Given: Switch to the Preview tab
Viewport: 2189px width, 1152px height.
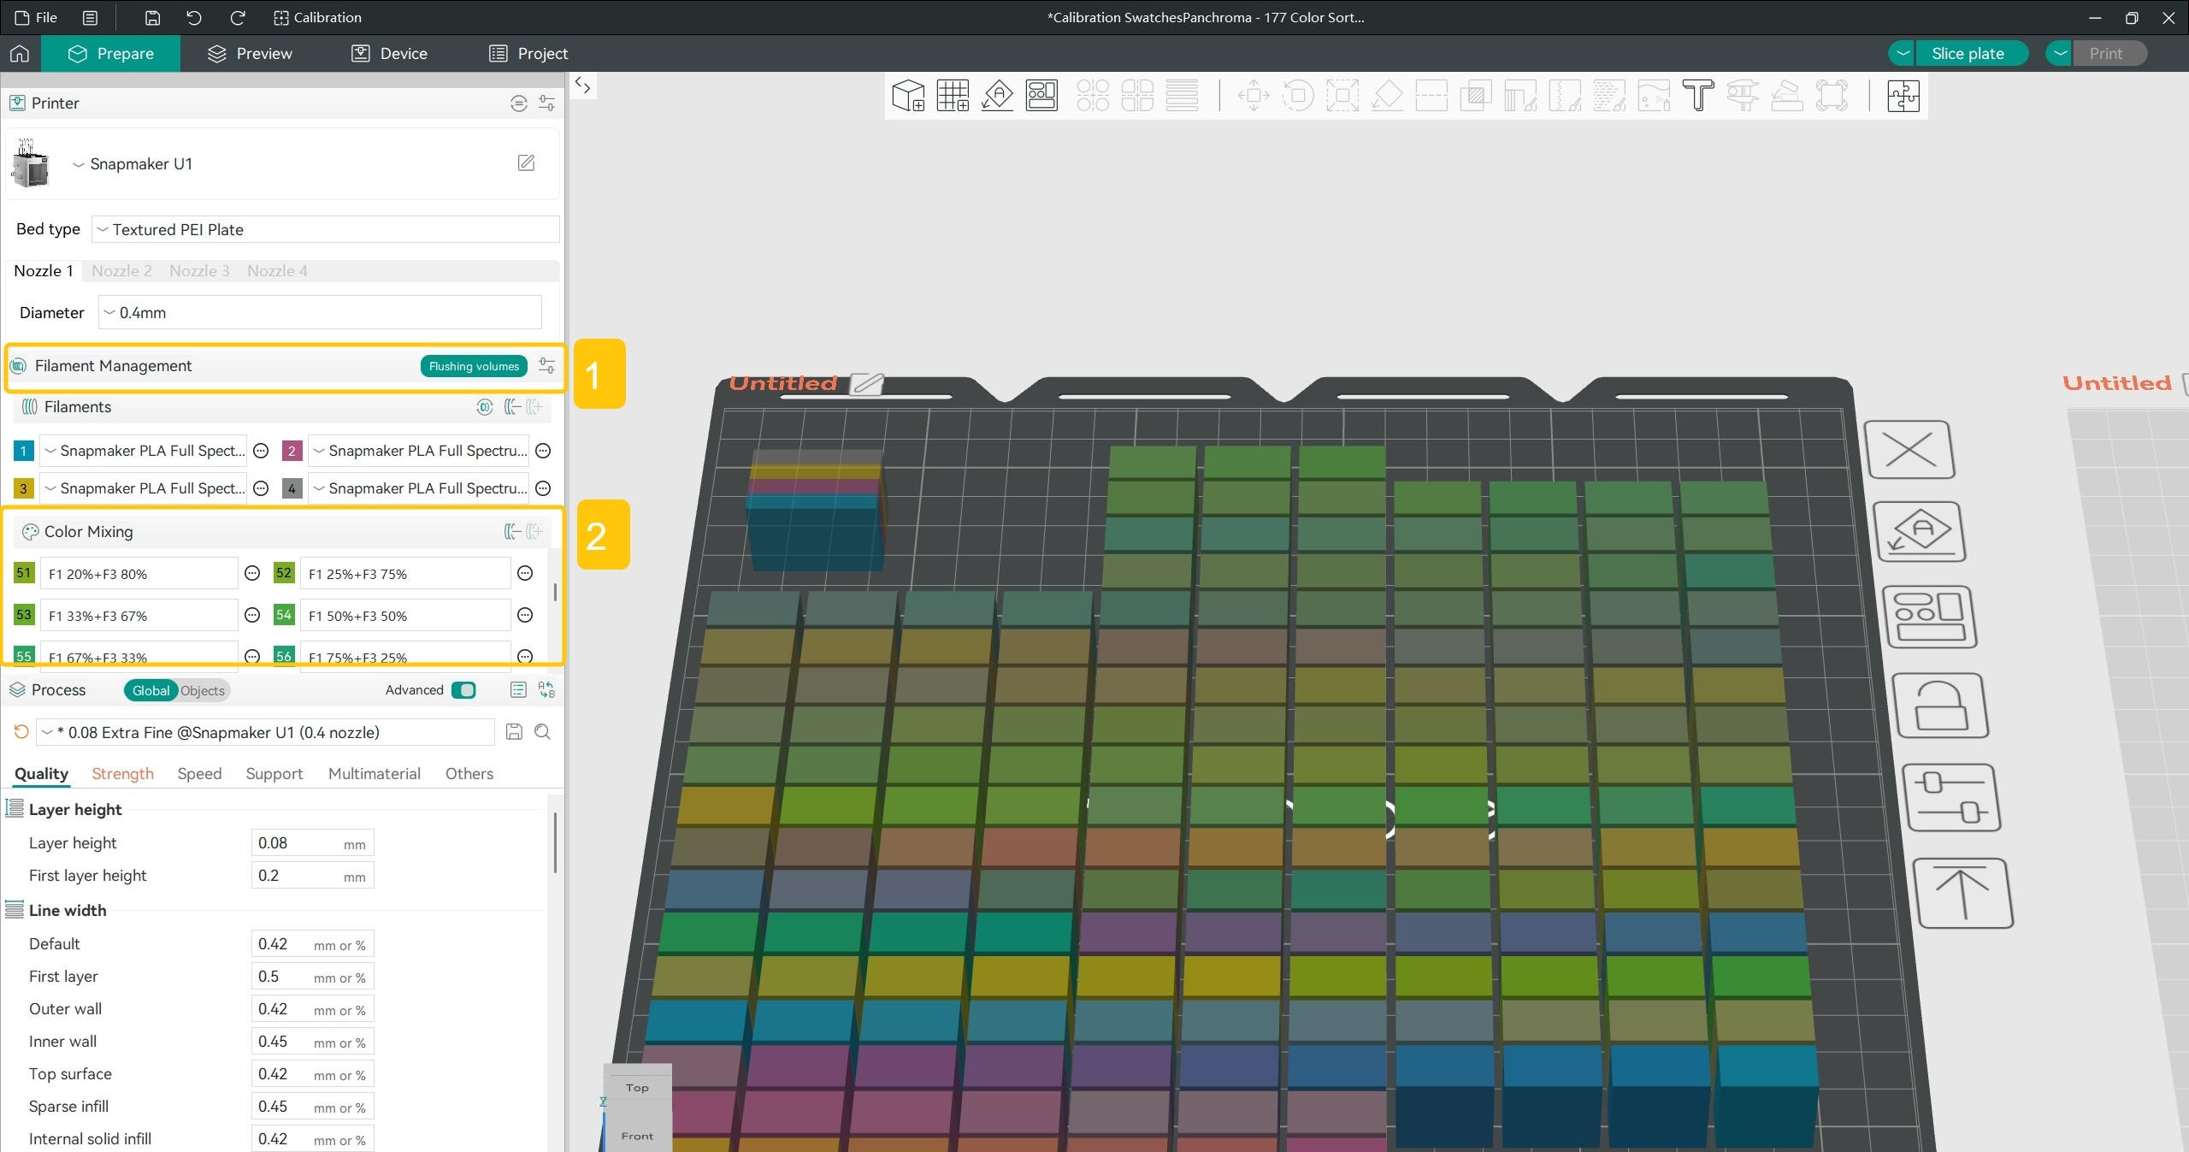Looking at the screenshot, I should [250, 53].
